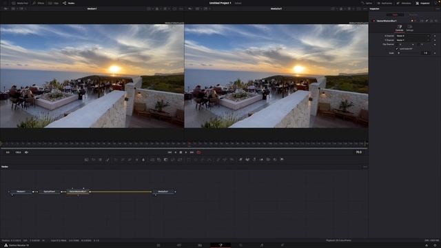Add a Blur node from toolbar

[x=143, y=160]
